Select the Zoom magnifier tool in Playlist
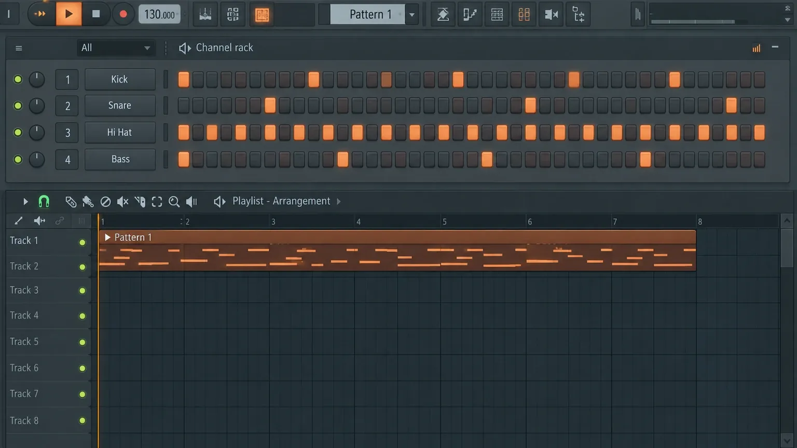797x448 pixels. (x=174, y=202)
